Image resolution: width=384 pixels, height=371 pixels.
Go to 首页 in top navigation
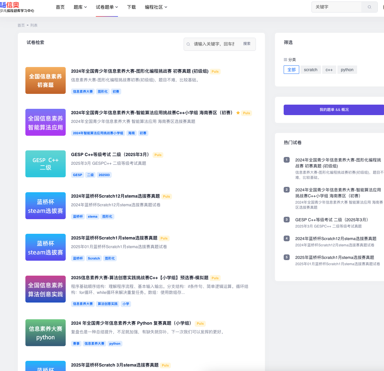tap(60, 7)
